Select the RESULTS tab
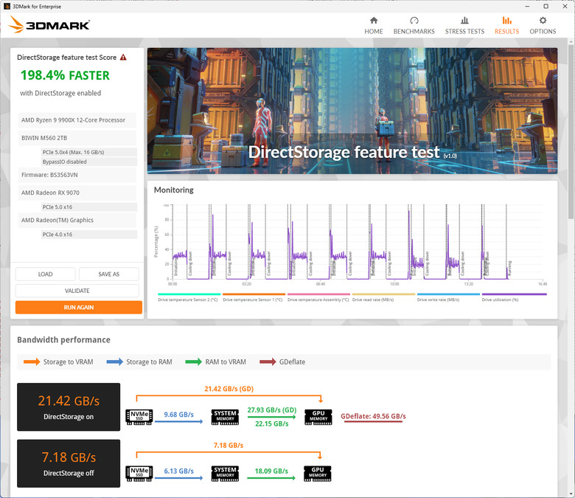 [506, 26]
